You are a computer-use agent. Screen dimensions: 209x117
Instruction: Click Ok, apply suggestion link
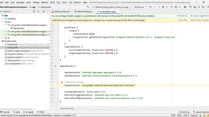click(x=200, y=16)
